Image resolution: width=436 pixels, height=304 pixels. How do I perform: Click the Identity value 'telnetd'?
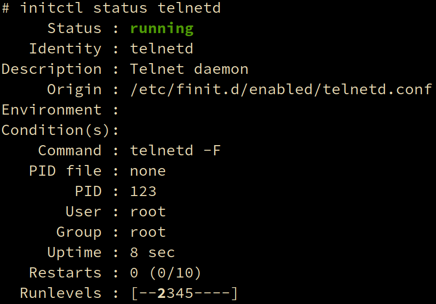click(x=162, y=48)
